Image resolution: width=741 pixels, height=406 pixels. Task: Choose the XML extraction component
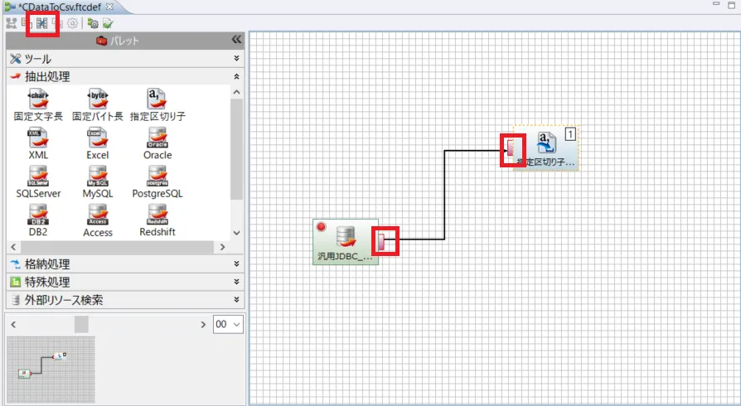[x=39, y=138]
